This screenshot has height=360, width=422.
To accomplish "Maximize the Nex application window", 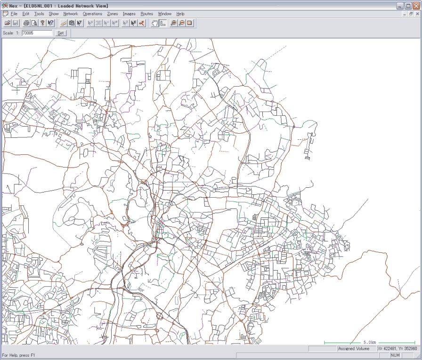I will 408,6.
